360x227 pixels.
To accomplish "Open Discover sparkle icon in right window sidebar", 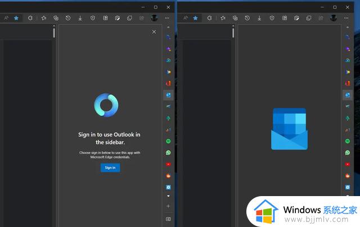I will pyautogui.click(x=348, y=49).
